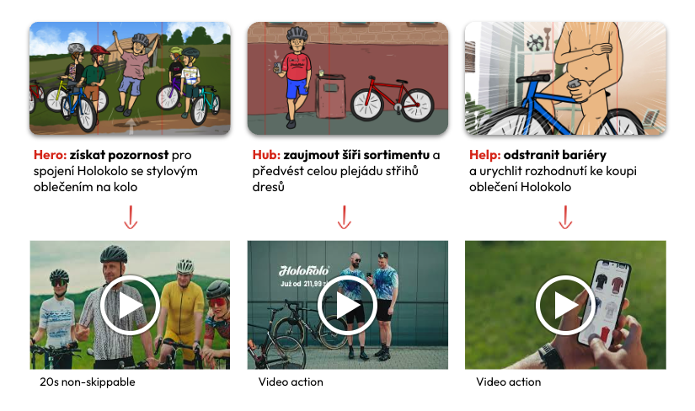Click red arrow under Hub description
This screenshot has height=411, width=695.
345,216
